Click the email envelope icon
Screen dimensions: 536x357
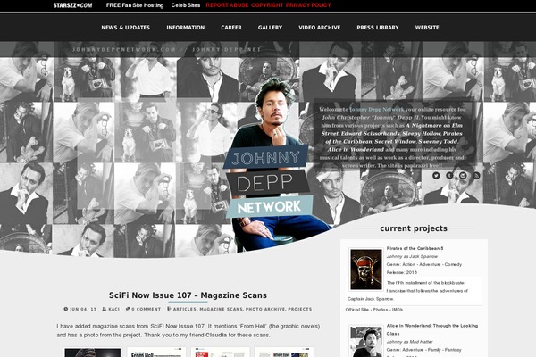tap(463, 175)
